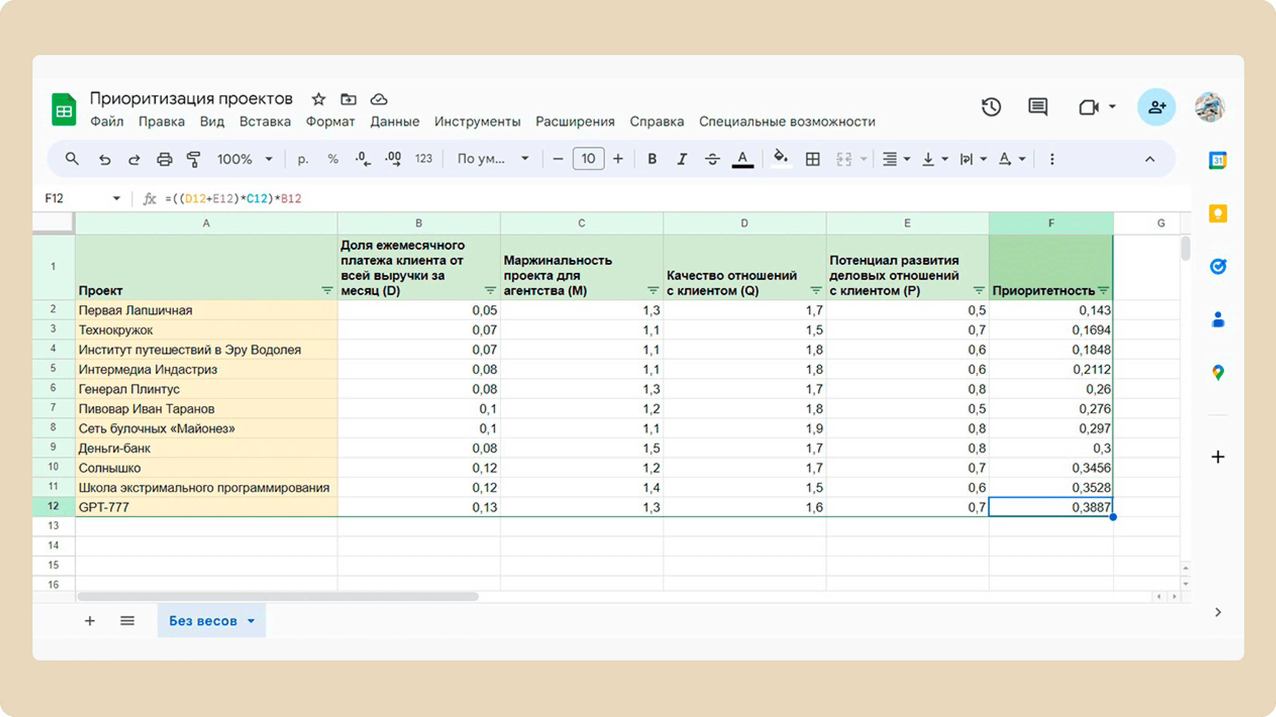
Task: Click the print icon in toolbar
Action: [x=165, y=159]
